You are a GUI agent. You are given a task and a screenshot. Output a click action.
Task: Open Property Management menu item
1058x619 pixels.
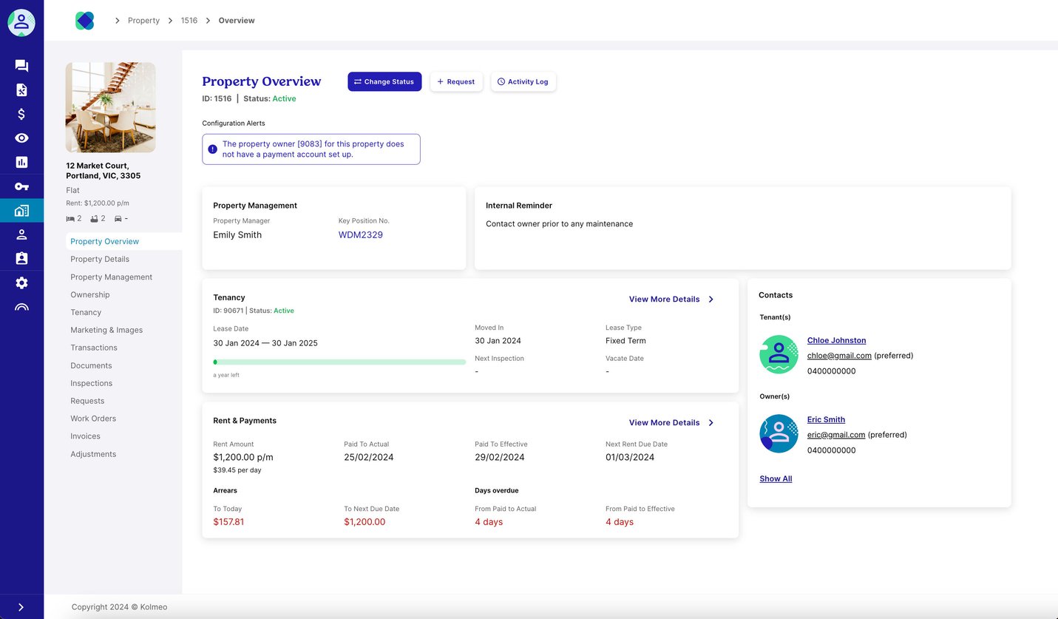(x=111, y=277)
